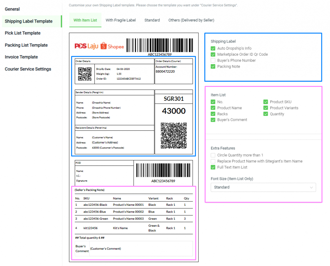Click the Kit's Name cell
Image resolution: width=330 pixels, height=266 pixels.
tap(120, 228)
